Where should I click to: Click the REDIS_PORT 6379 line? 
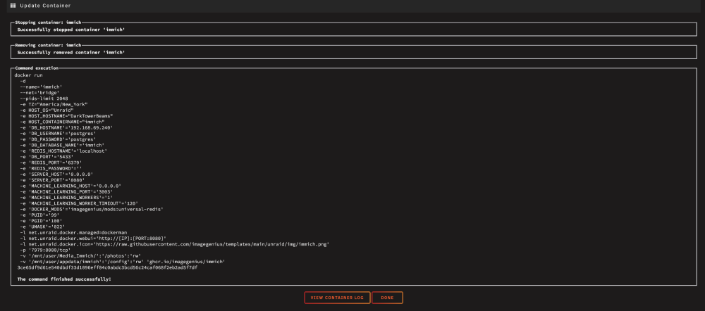tap(51, 163)
